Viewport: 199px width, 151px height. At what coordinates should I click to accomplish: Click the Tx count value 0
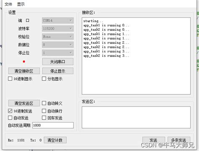40,140
